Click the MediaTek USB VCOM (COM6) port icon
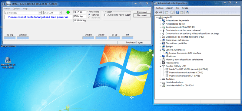The width and height of the screenshot is (242, 111). tap(167, 69)
